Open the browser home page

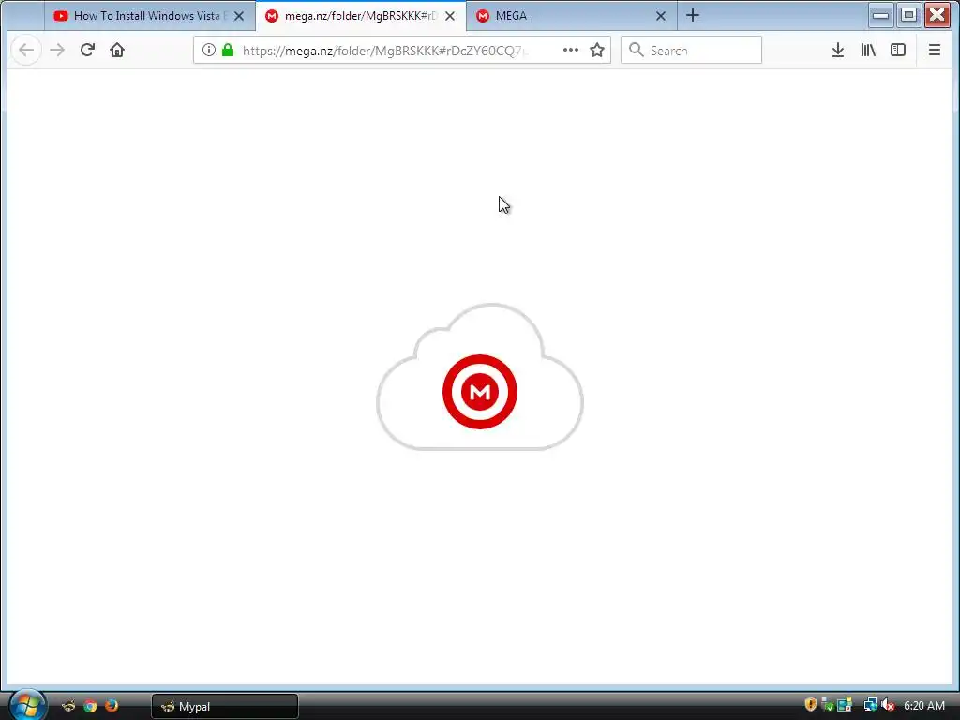(x=117, y=51)
